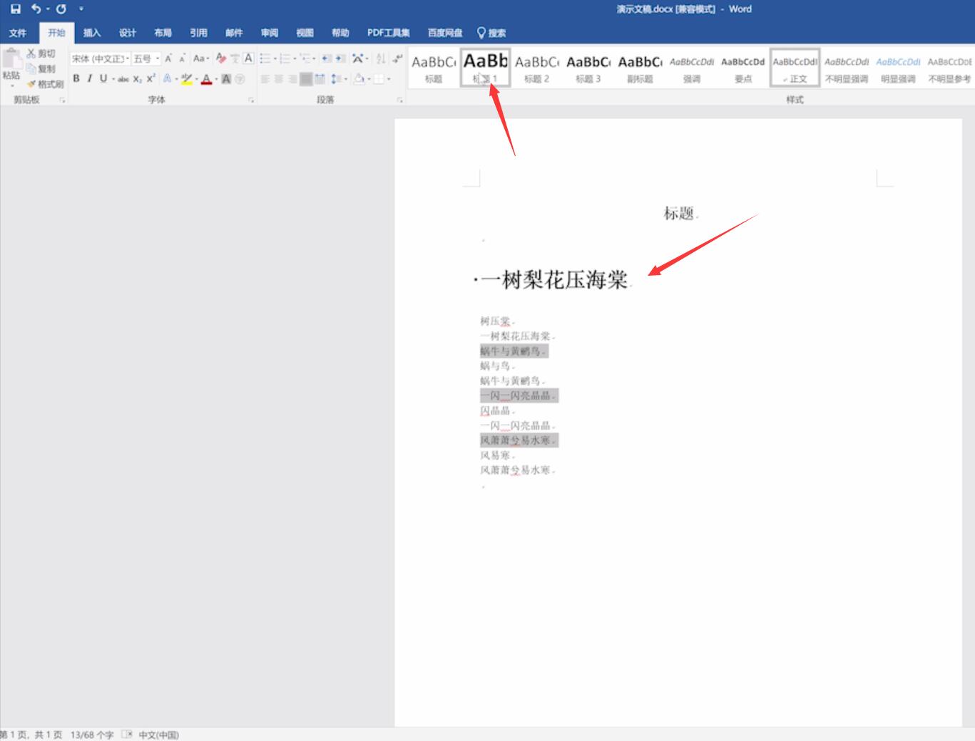Open the paragraph dialog launcher (段落 group)

pos(399,100)
